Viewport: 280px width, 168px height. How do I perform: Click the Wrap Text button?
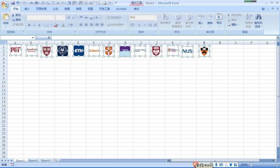(114, 18)
